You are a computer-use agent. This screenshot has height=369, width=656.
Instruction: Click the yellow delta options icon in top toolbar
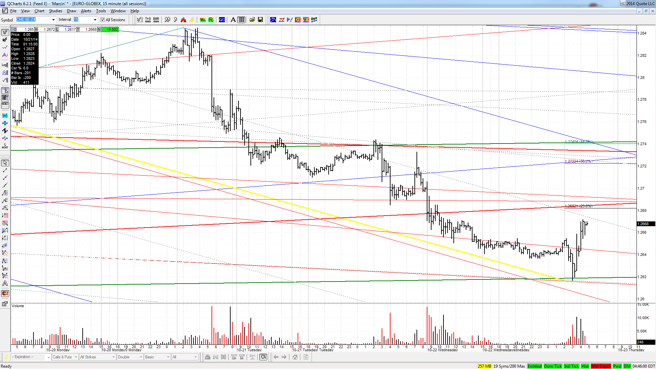tap(192, 20)
